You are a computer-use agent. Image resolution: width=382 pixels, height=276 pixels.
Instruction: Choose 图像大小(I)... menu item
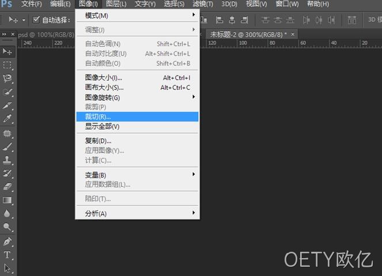(x=137, y=78)
